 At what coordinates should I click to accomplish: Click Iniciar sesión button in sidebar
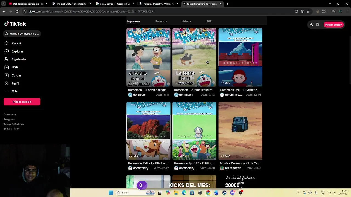click(x=22, y=102)
